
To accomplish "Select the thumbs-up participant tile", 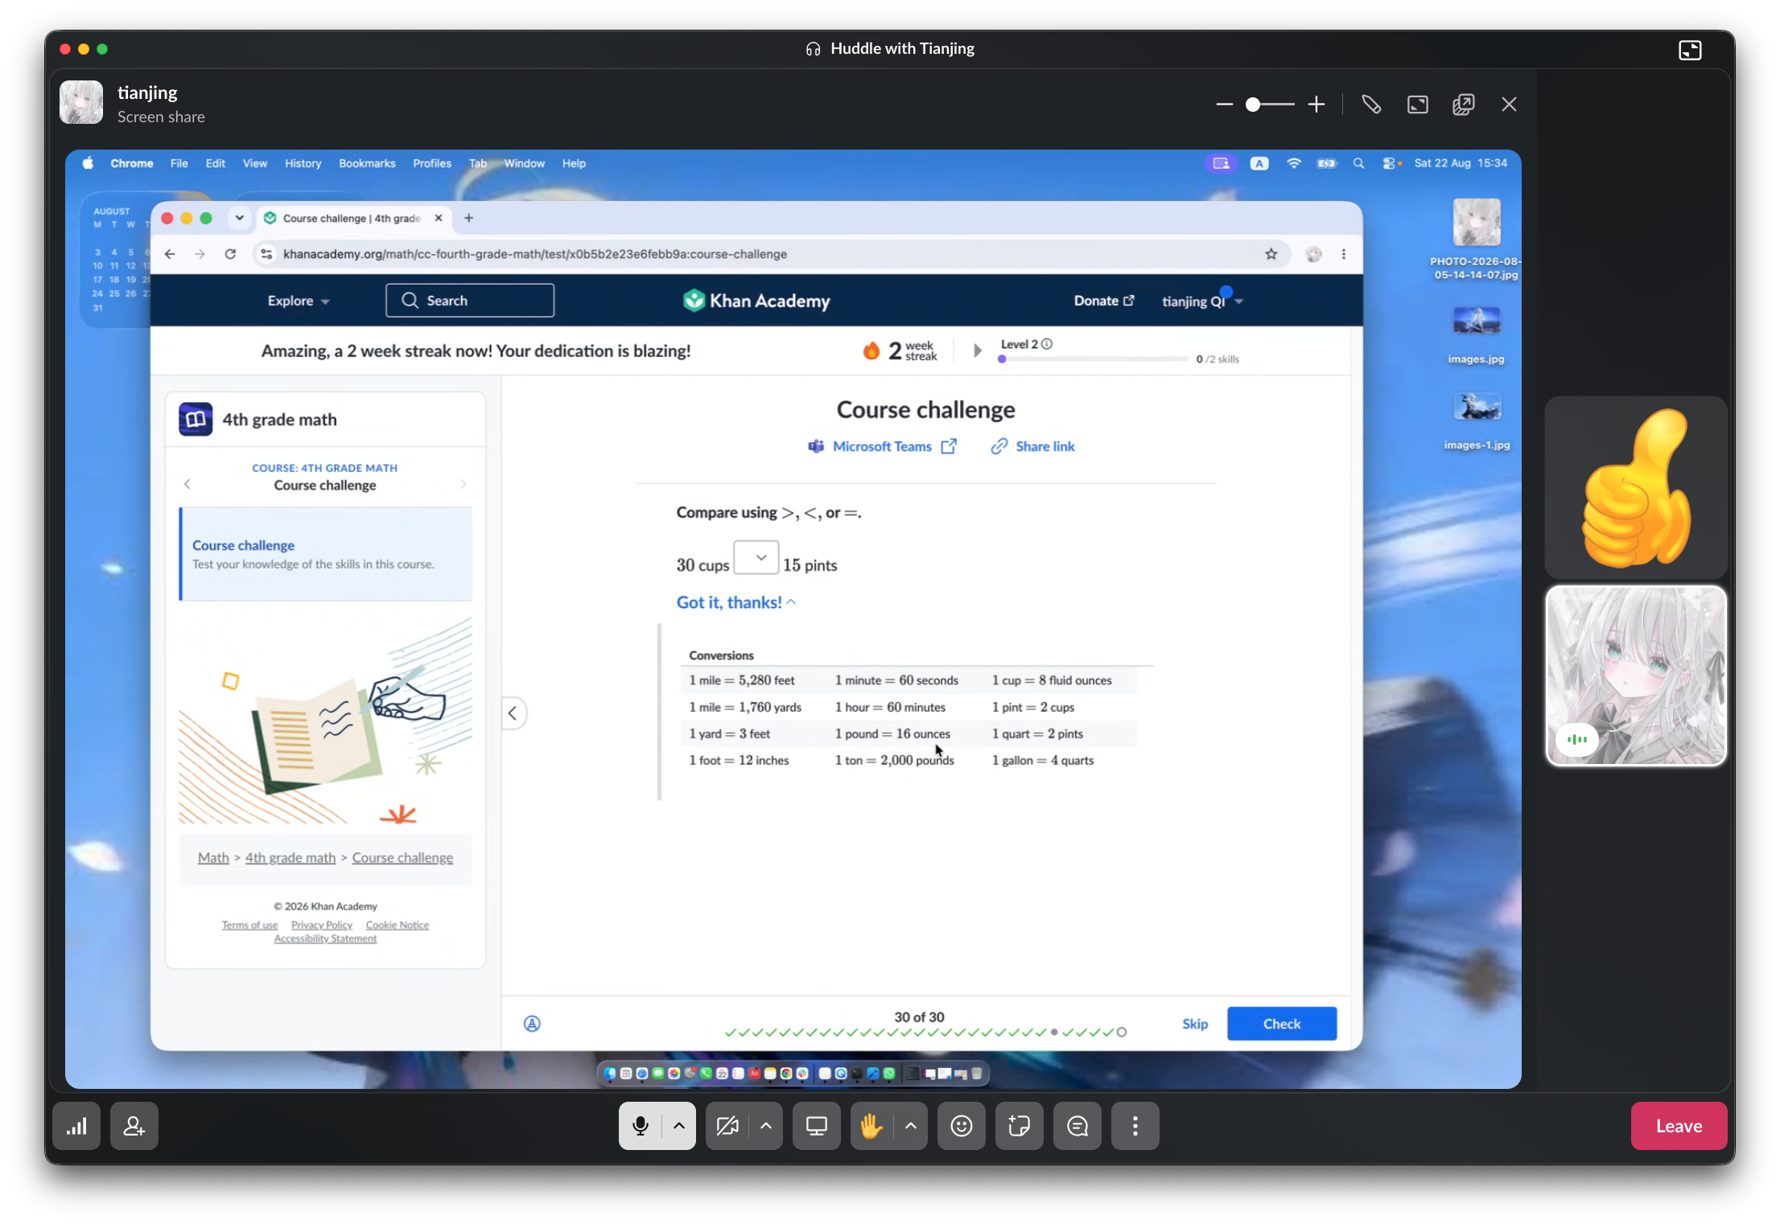I will (1636, 487).
